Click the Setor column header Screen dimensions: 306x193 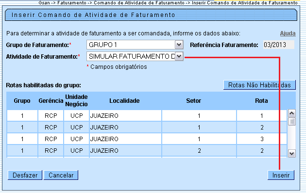(194, 101)
